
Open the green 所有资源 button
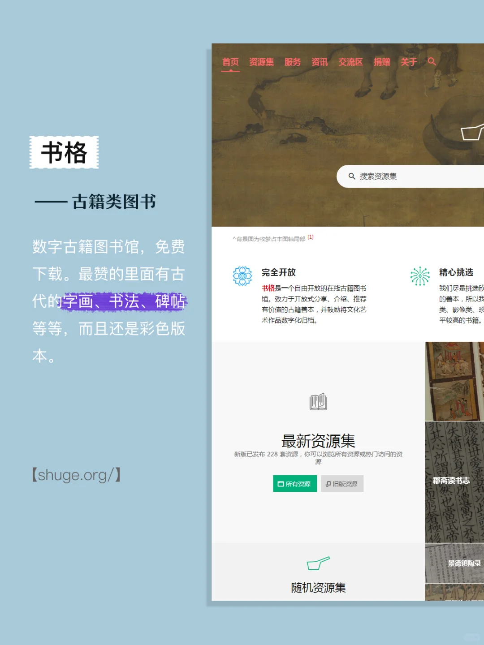(295, 484)
